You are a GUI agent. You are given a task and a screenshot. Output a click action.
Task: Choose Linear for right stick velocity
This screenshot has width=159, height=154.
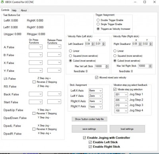[x=115, y=51]
